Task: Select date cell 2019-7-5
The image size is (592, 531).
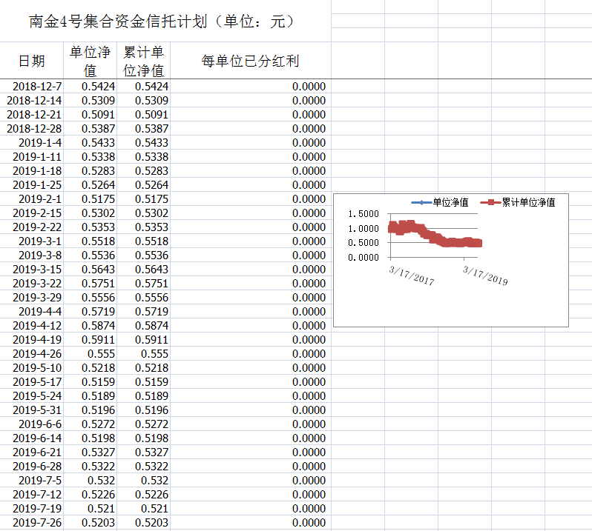Action: (32, 481)
